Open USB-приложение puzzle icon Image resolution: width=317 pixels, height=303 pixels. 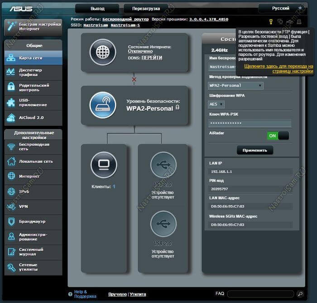11,102
